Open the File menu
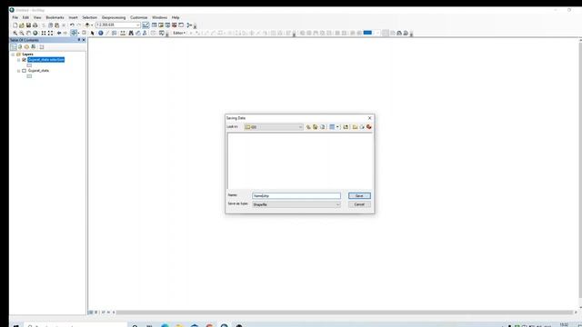The image size is (582, 327). [15, 17]
